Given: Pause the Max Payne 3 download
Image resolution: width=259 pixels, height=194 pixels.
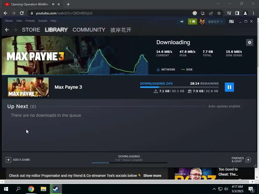Looking at the screenshot, I should pyautogui.click(x=229, y=87).
